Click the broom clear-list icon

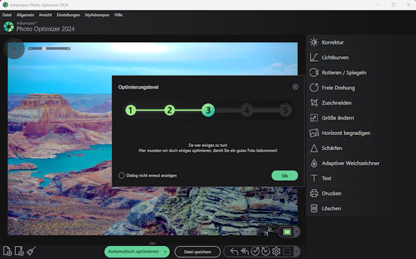[x=31, y=251]
